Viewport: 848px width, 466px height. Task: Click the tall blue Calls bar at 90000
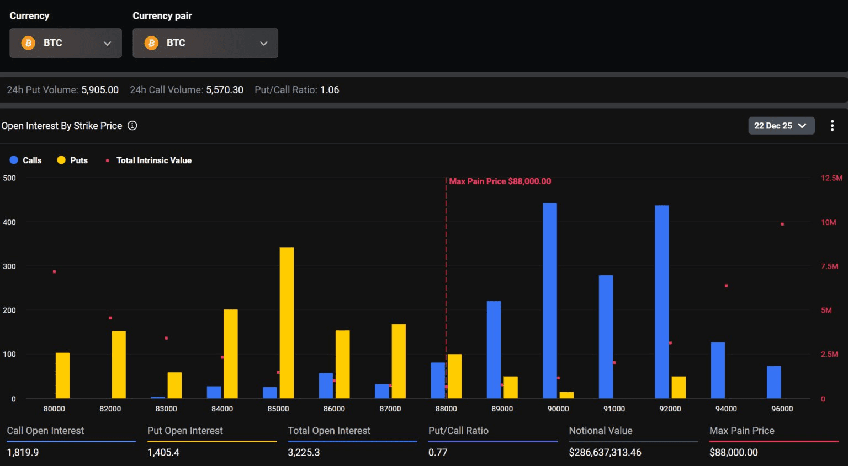coord(550,301)
